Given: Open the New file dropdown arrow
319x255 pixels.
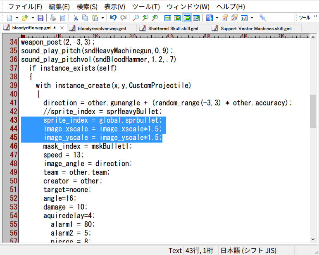Looking at the screenshot, I should [x=17, y=18].
